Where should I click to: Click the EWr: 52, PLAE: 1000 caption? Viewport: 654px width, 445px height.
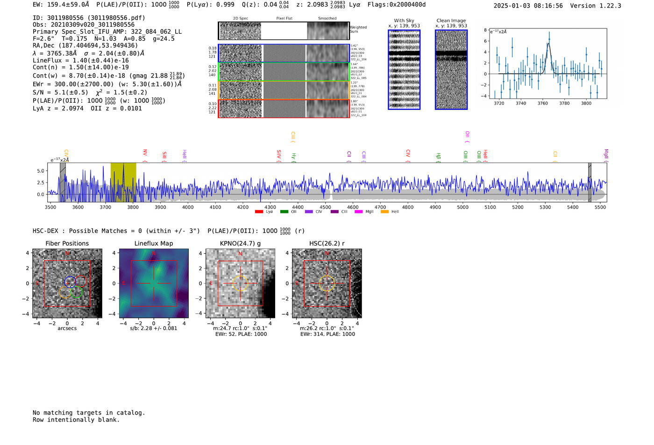click(241, 334)
